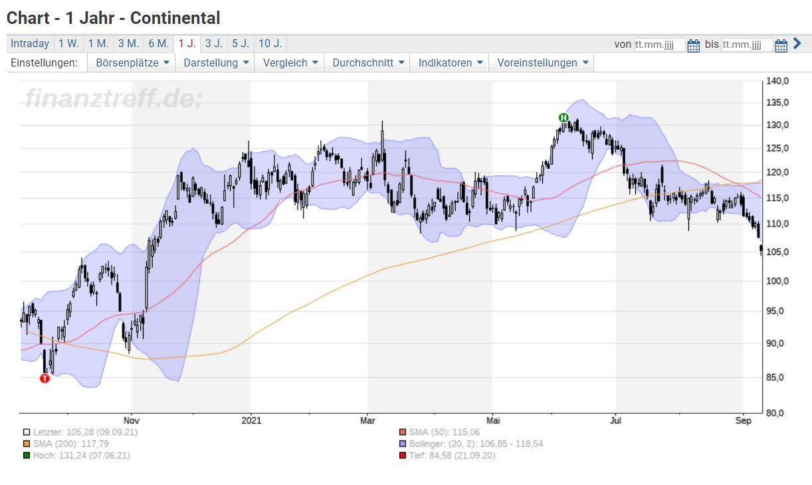Click the '100,0' y-axis value
The image size is (812, 485).
coord(777,281)
